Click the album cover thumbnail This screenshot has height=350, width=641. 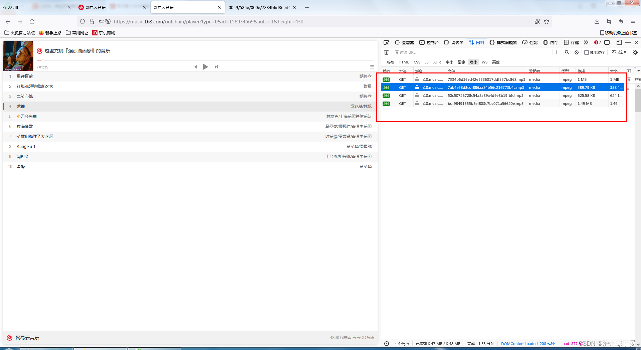18,56
